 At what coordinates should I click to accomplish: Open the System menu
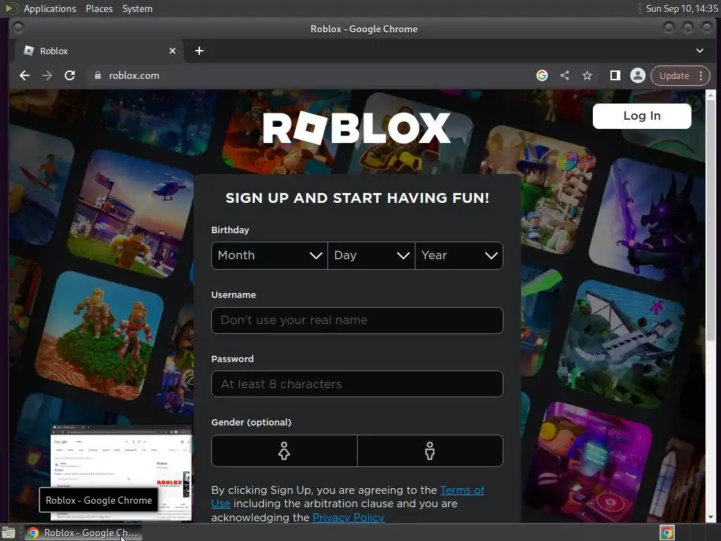[137, 8]
